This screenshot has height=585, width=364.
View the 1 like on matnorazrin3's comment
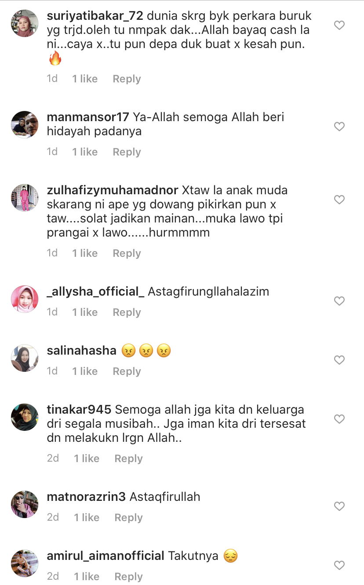[87, 518]
